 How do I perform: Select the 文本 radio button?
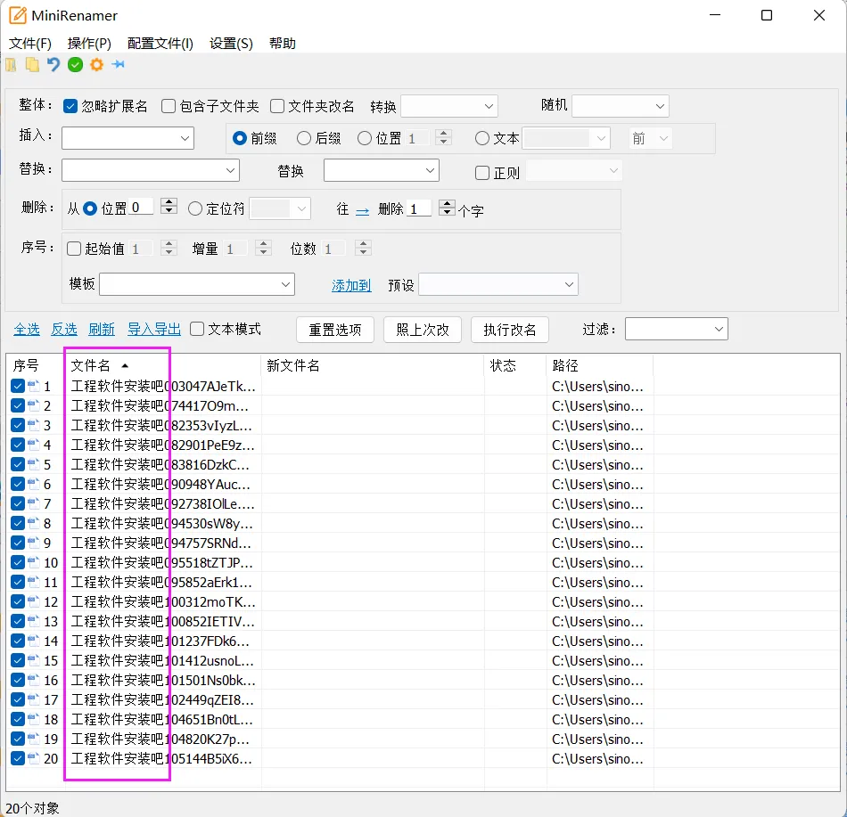tap(481, 138)
